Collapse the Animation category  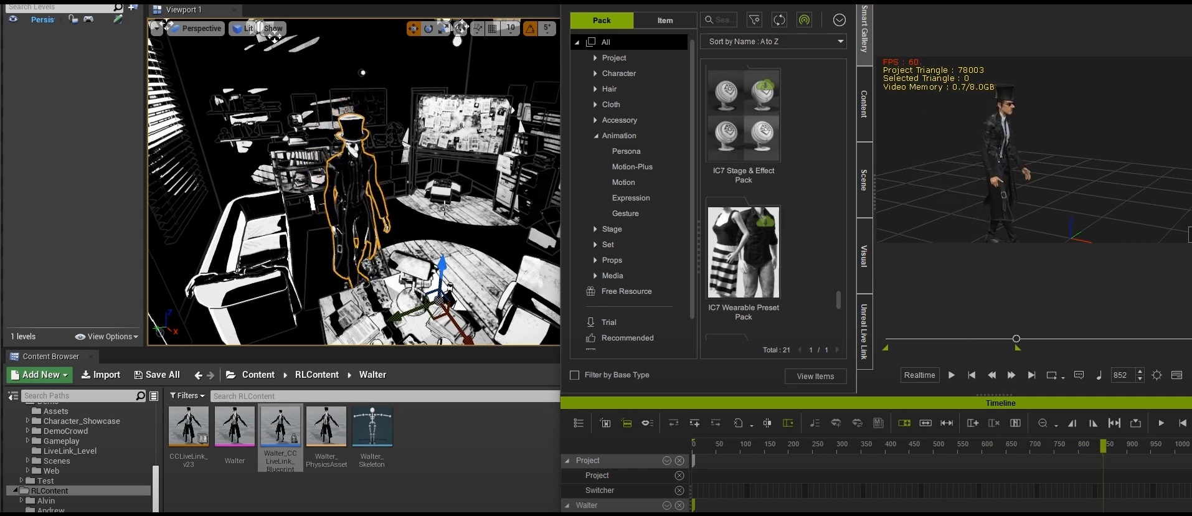(596, 136)
